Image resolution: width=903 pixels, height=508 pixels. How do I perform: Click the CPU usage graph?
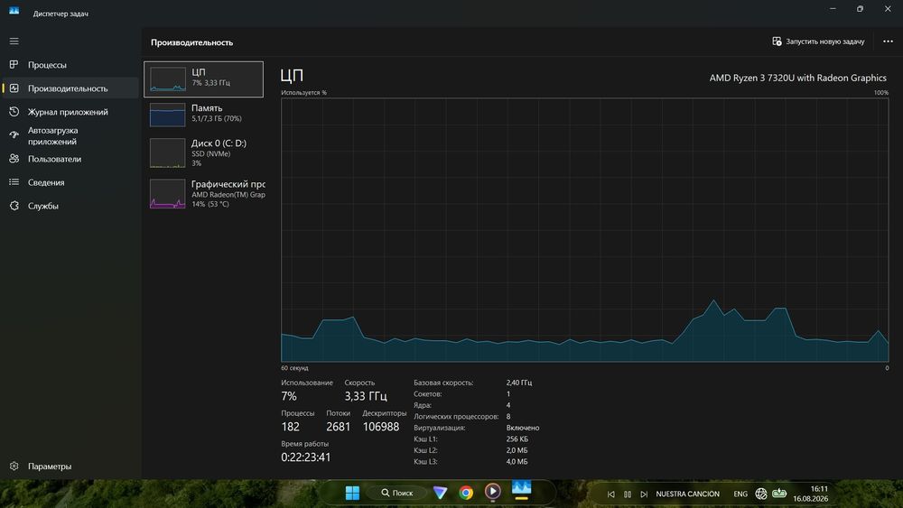pyautogui.click(x=584, y=229)
